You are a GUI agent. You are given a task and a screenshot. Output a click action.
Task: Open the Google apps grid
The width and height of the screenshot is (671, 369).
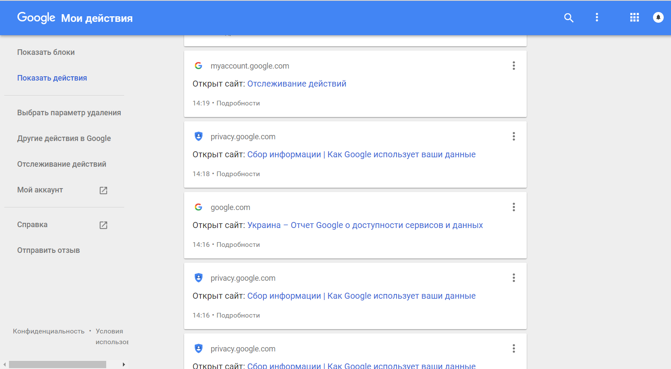(x=635, y=18)
